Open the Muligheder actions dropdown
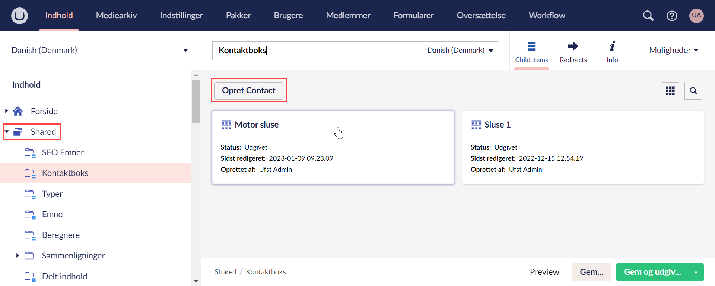Screen dimensions: 715x286 click(673, 51)
